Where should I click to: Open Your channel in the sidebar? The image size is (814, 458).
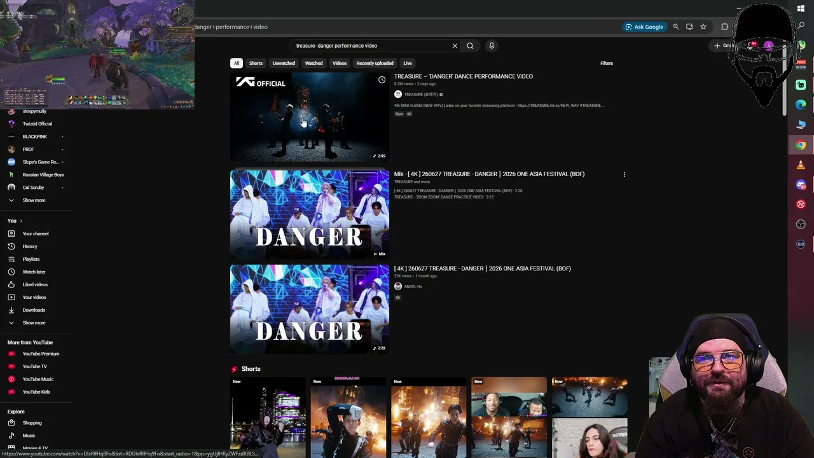tap(36, 233)
